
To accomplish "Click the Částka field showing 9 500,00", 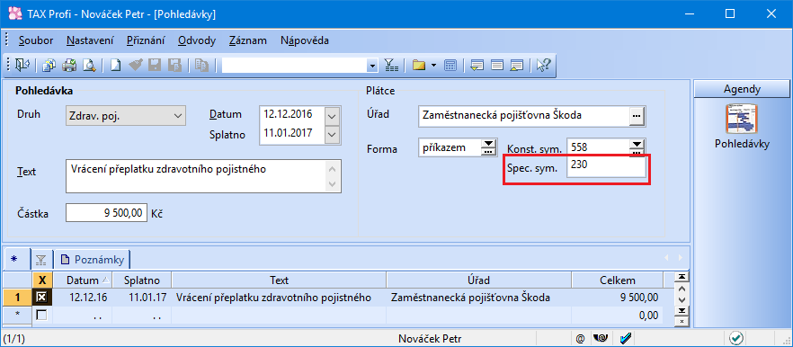I will pyautogui.click(x=107, y=213).
